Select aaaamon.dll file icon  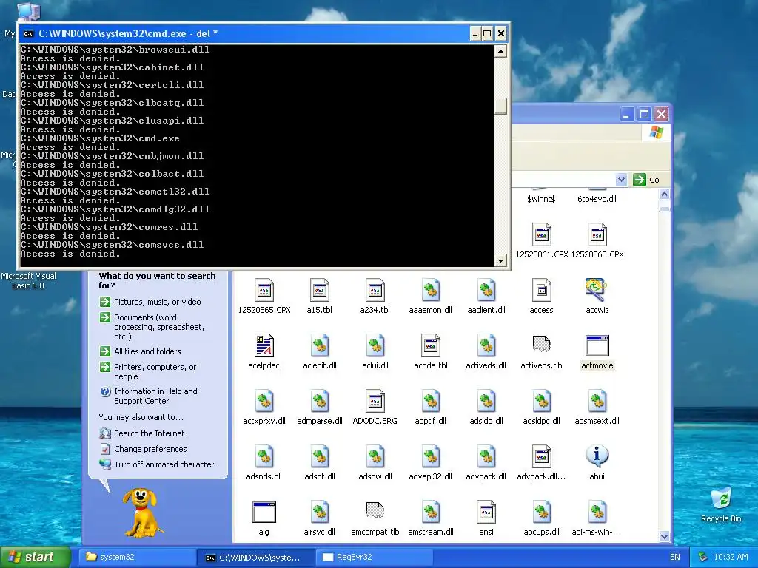[x=431, y=290]
